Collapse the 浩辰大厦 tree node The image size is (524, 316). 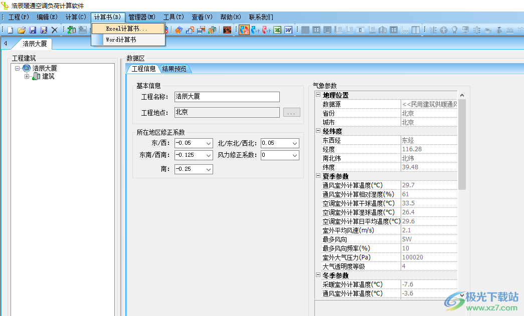point(18,69)
